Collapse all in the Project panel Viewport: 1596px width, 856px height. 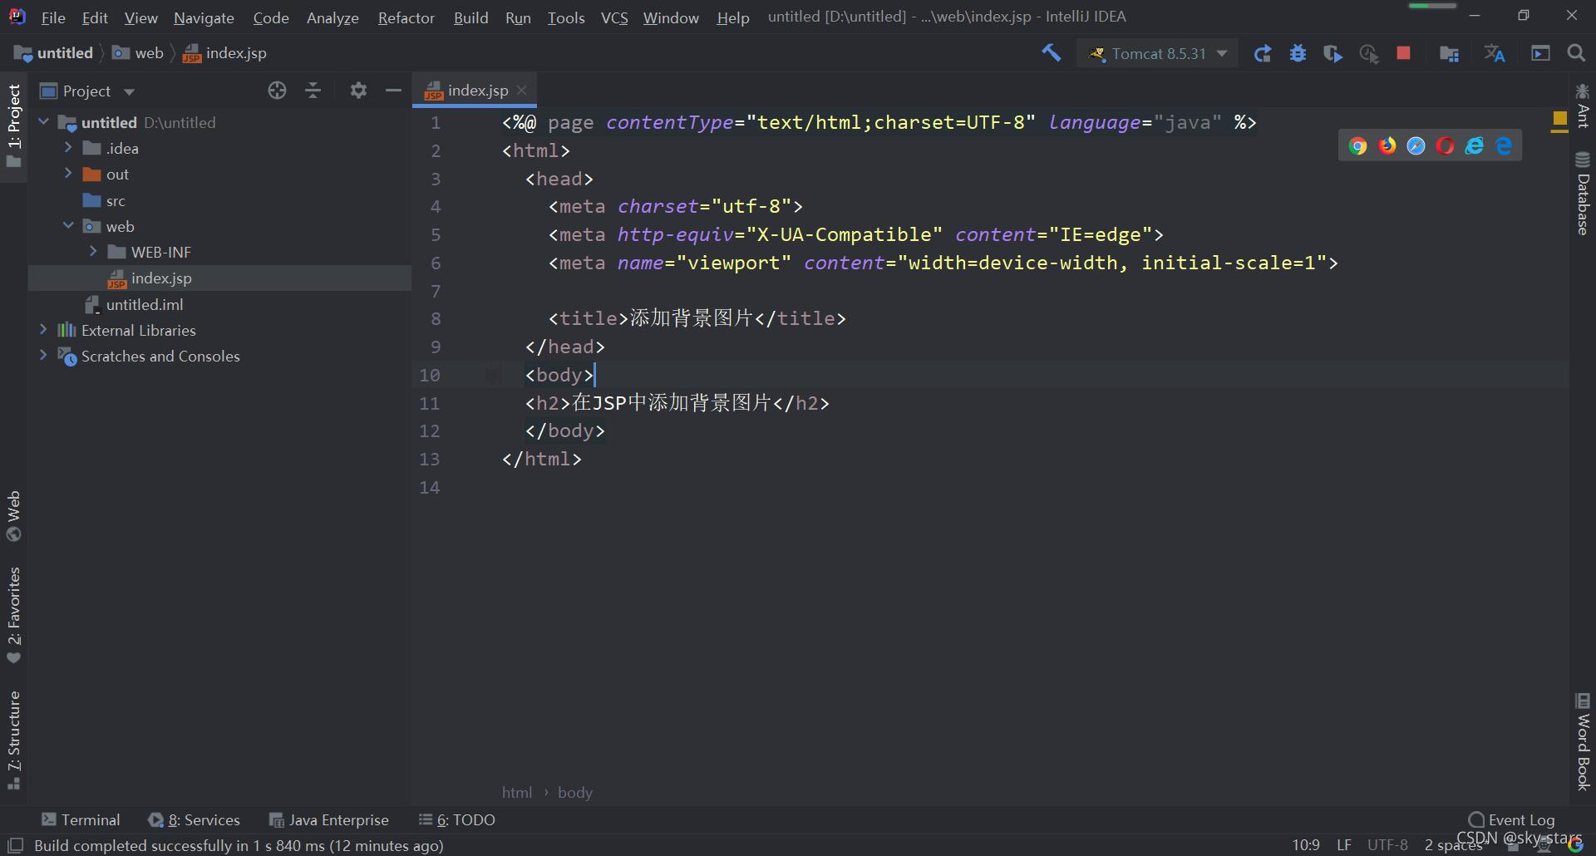tap(313, 91)
